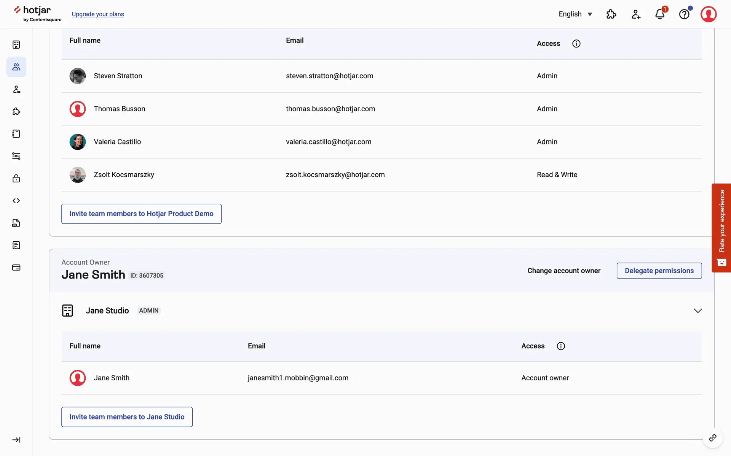Expand the sidebar with arrow icon
The height and width of the screenshot is (456, 731).
coord(16,440)
